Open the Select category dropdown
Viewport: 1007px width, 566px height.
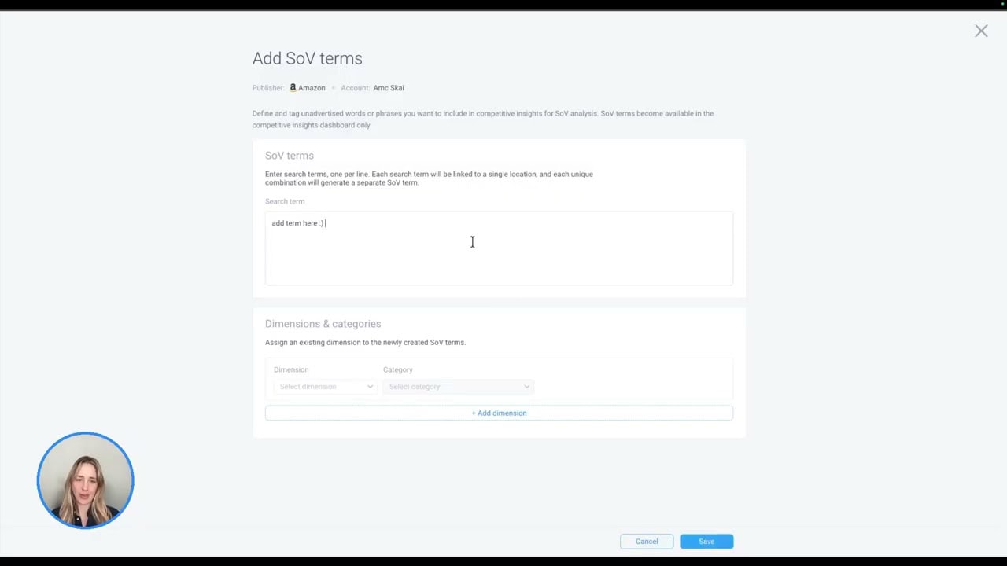(x=458, y=387)
